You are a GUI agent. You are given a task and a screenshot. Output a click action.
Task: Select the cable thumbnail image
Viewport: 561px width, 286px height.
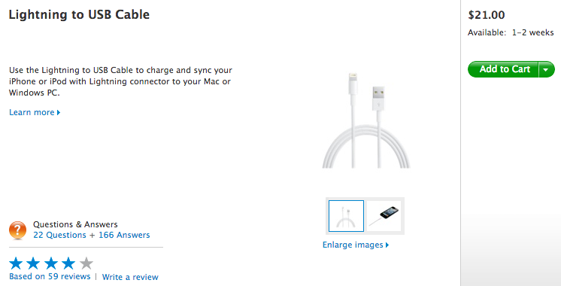(346, 216)
